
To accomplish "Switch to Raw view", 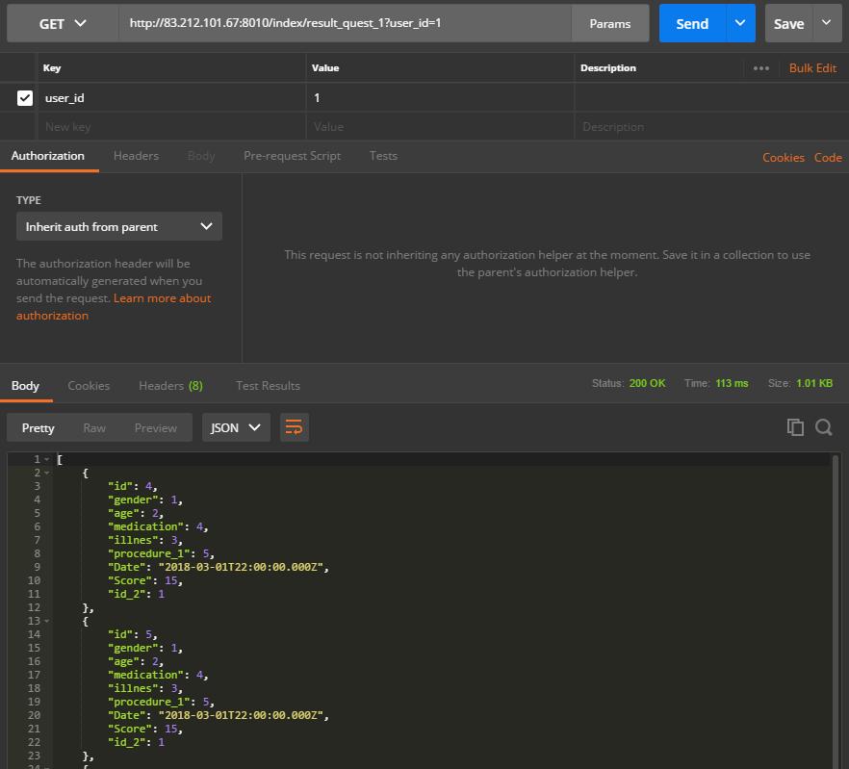I will coord(94,428).
